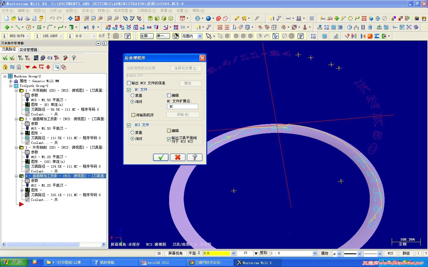Click the Toolpath manager help icon

coord(73,58)
